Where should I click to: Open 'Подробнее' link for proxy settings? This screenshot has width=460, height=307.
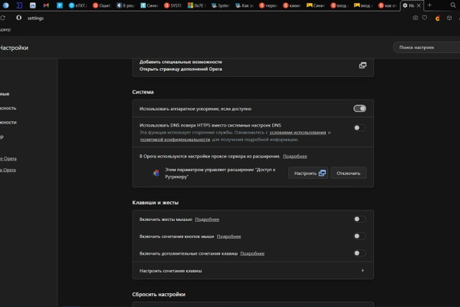coord(295,157)
